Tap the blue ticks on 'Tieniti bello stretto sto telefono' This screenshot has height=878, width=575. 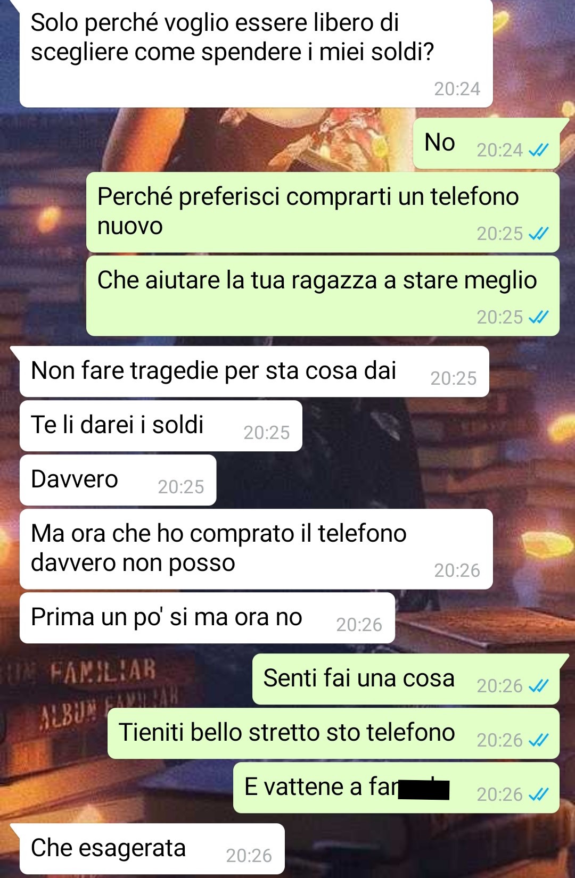click(538, 741)
